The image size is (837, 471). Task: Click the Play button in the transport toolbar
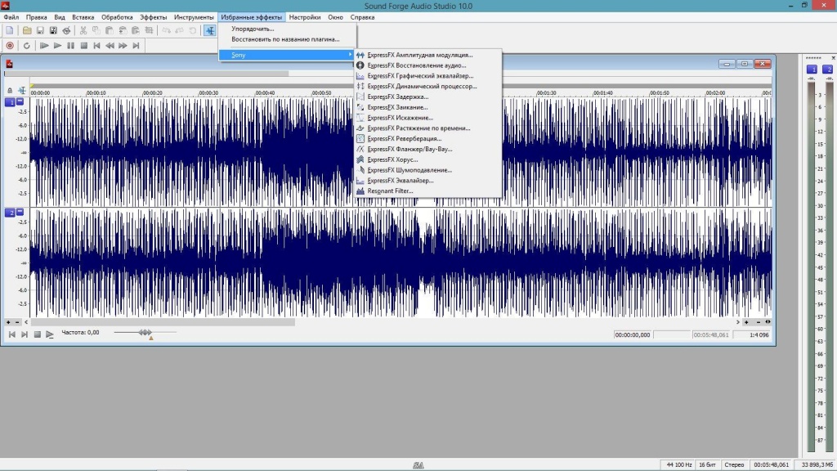(57, 46)
